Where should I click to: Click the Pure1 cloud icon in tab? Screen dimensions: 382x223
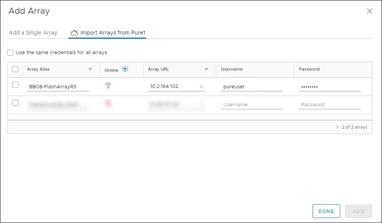point(74,33)
